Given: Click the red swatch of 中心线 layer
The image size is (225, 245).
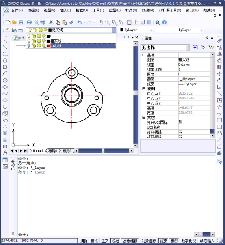Looking at the screenshot, I should click(x=48, y=46).
